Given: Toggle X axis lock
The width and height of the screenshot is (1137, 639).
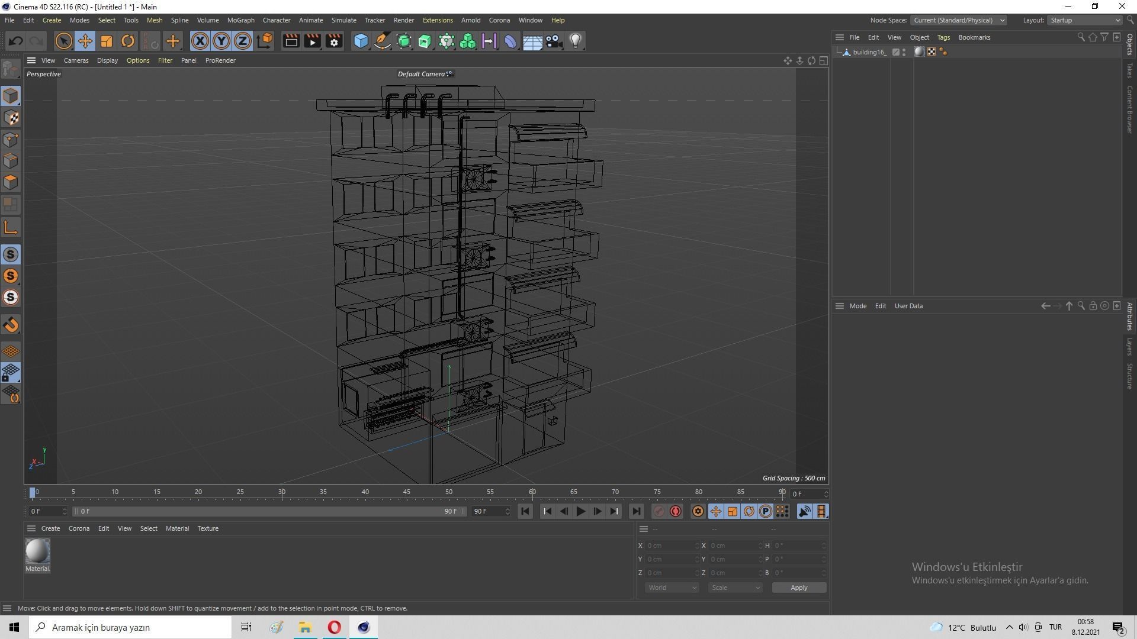Looking at the screenshot, I should [200, 41].
